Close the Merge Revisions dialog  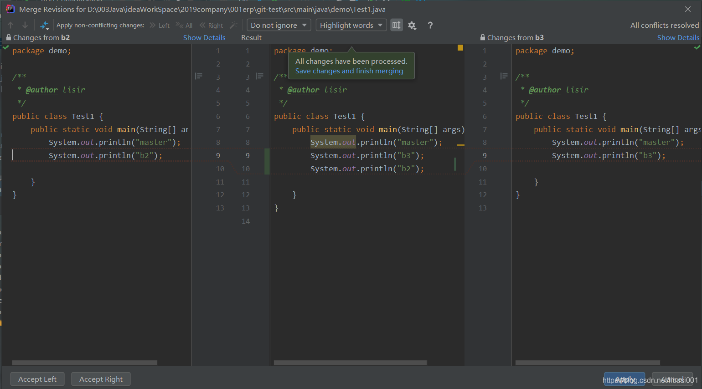coord(688,9)
